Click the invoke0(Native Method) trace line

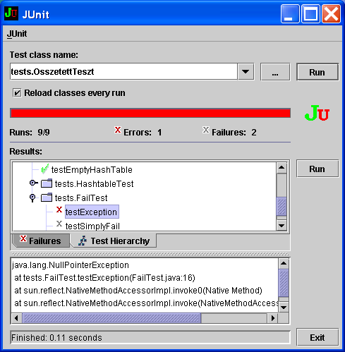(x=138, y=291)
